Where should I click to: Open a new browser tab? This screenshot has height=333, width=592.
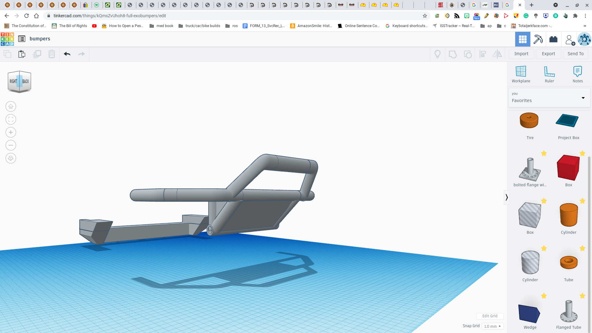tap(532, 5)
